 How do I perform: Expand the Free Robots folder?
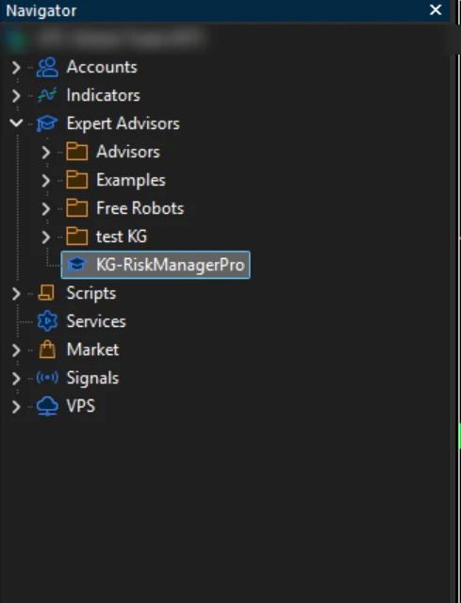point(46,209)
